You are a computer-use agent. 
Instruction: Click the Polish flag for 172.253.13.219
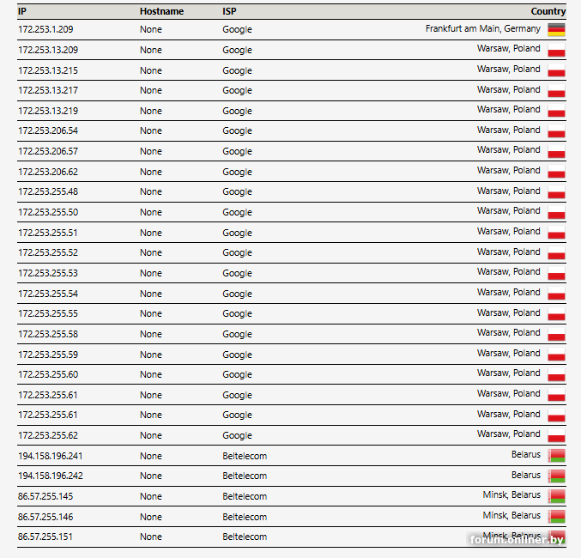[x=556, y=111]
